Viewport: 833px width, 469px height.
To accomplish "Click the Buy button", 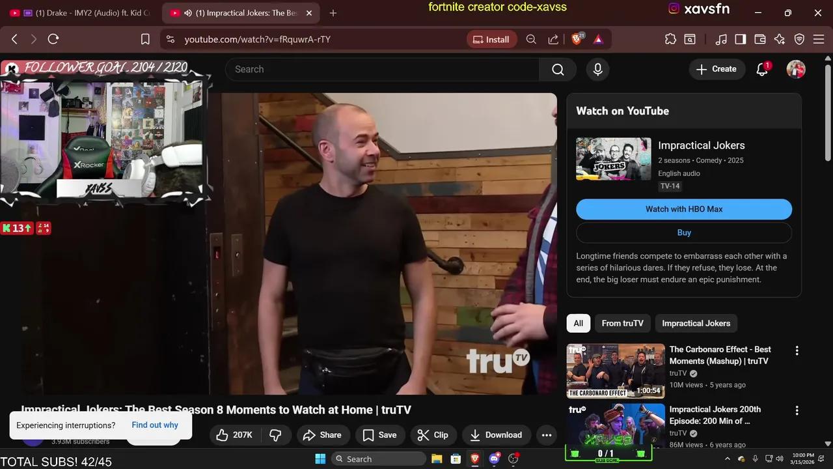I will [684, 233].
